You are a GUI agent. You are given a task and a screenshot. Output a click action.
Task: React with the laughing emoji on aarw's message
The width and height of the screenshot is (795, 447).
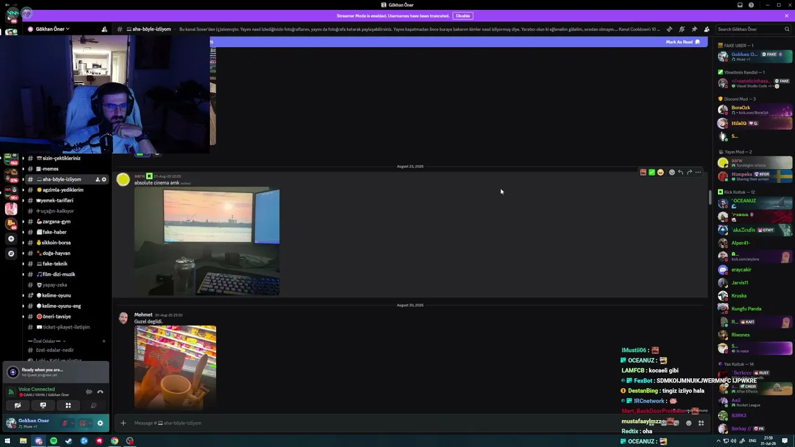(660, 172)
